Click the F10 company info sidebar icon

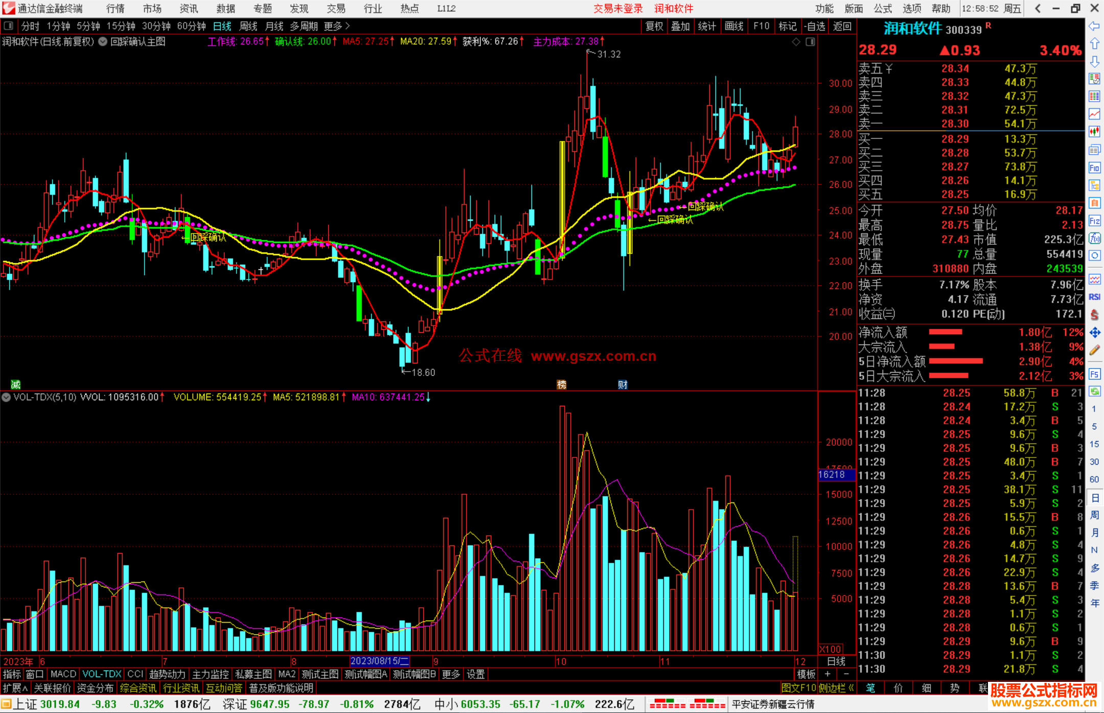pyautogui.click(x=1094, y=168)
